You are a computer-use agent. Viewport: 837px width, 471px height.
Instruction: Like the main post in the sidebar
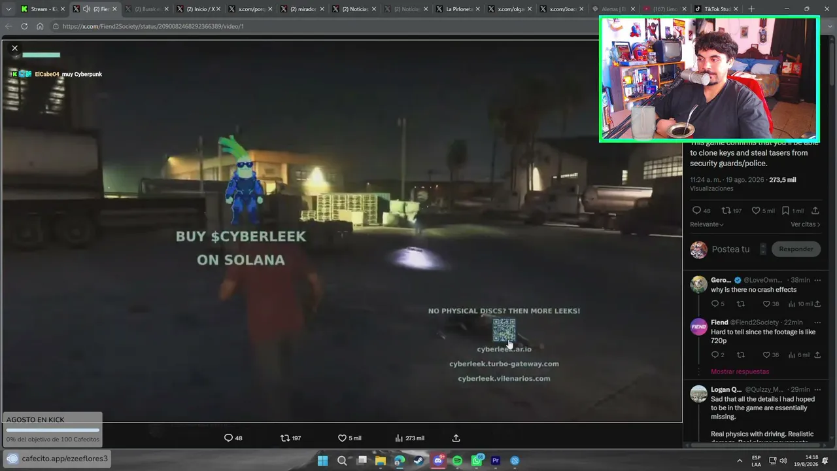point(756,211)
